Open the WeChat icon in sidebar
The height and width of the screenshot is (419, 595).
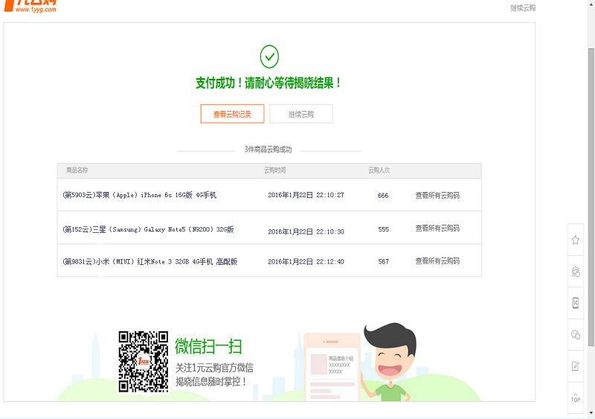[575, 335]
